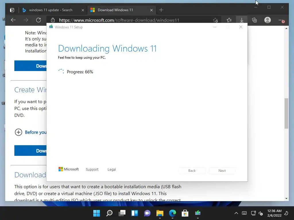Screen dimensions: 294x220
Task: Open the Chat taskbar icon
Action: [147, 213]
